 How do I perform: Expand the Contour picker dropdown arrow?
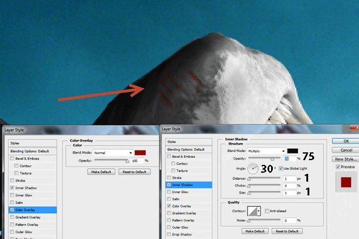click(x=258, y=211)
